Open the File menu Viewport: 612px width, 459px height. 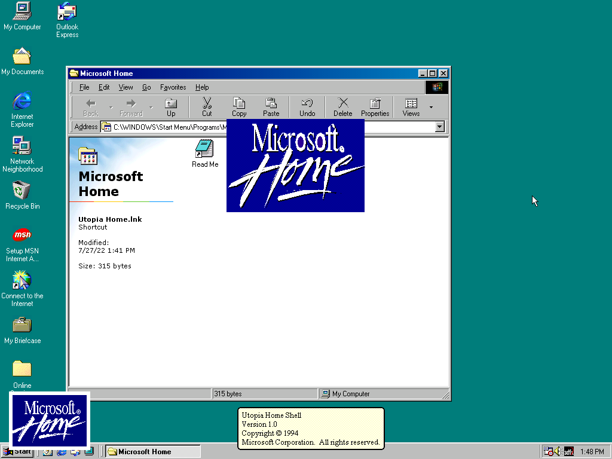coord(84,87)
